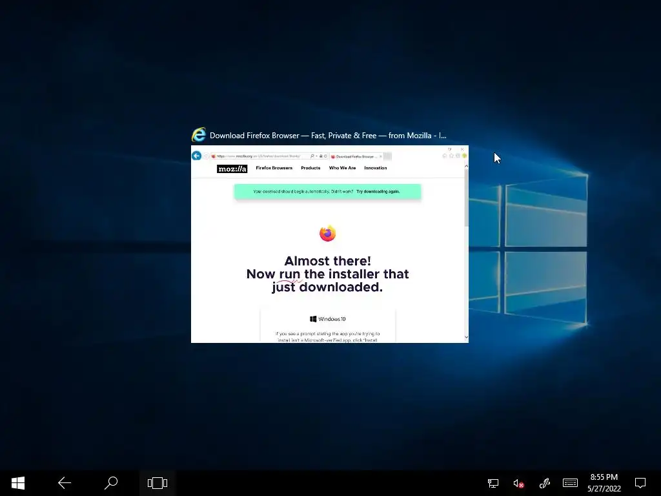The width and height of the screenshot is (661, 496).
Task: Show the touch keyboard from the tray
Action: pos(570,483)
